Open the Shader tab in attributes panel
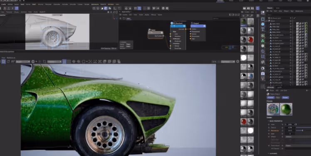The width and height of the screenshot is (311, 156). 285,97
